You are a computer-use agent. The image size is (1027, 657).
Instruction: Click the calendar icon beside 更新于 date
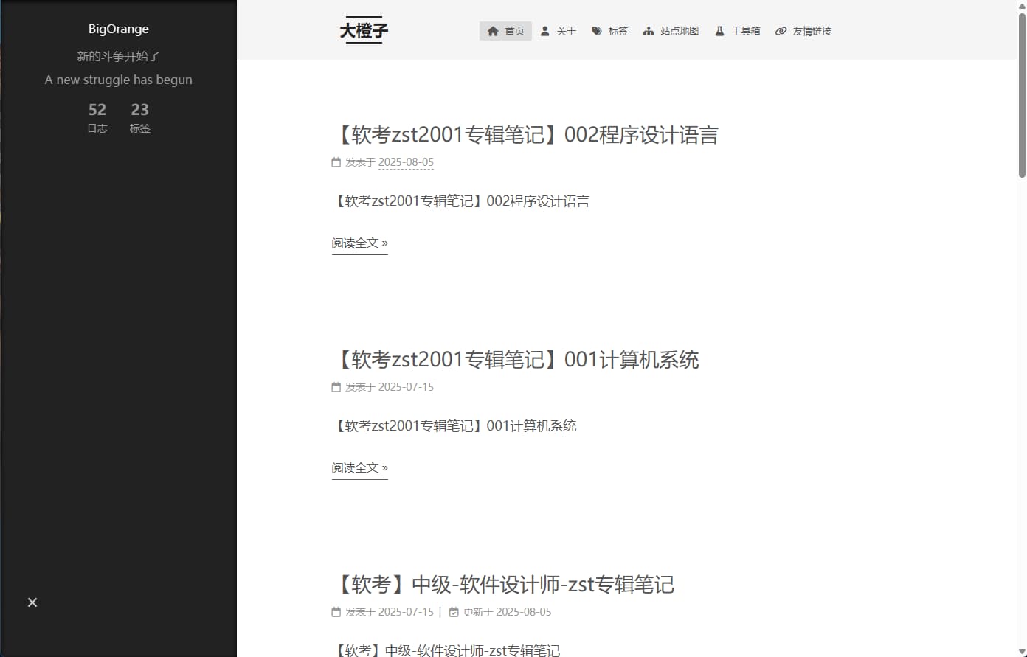click(455, 611)
